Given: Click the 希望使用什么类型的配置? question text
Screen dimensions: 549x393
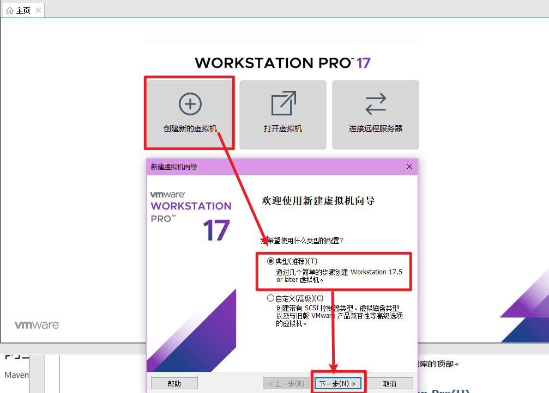Looking at the screenshot, I should (302, 241).
